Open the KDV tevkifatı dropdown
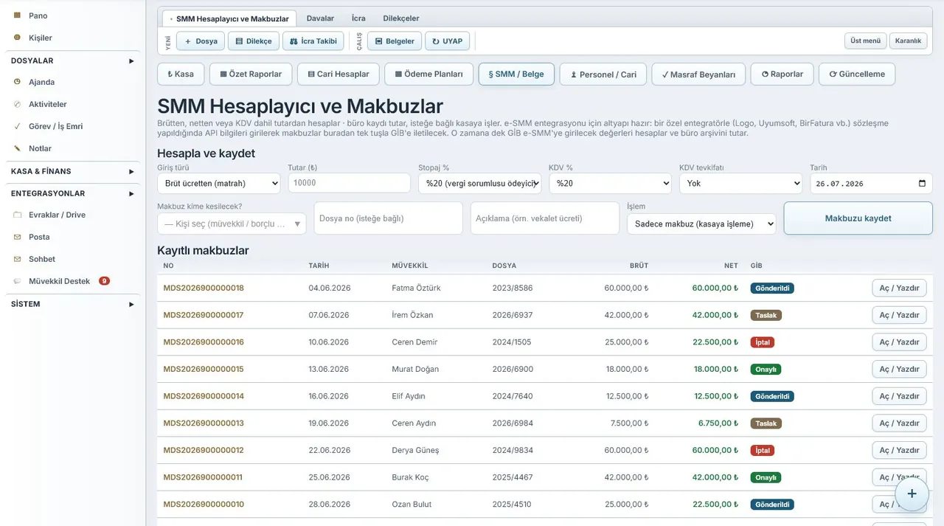This screenshot has height=526, width=944. click(741, 184)
